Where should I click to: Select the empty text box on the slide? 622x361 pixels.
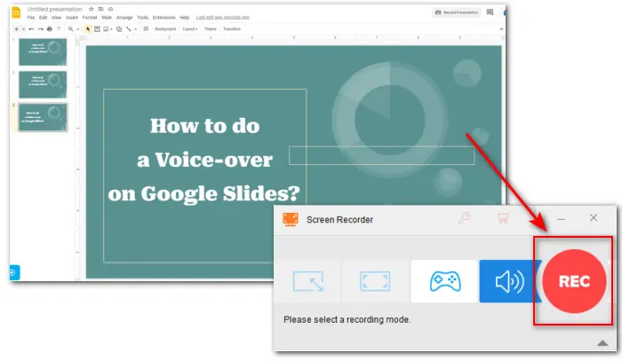[x=381, y=155]
